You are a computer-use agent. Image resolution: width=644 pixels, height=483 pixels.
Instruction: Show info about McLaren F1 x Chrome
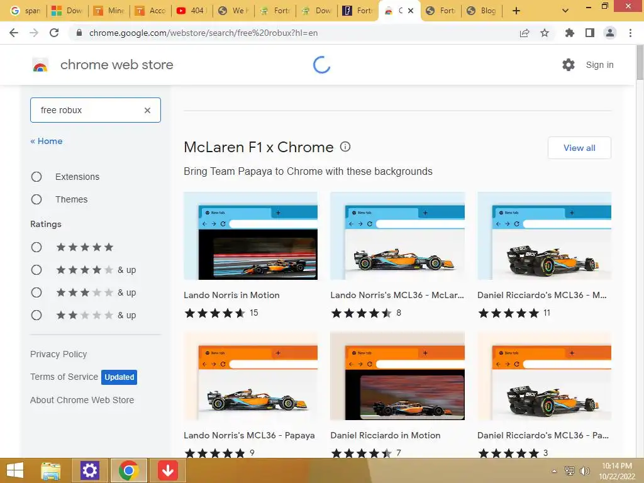pyautogui.click(x=345, y=147)
